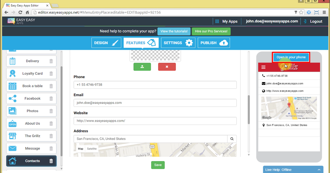Delete the Facebook feature with its trash icon
This screenshot has height=173, width=330.
51,99
